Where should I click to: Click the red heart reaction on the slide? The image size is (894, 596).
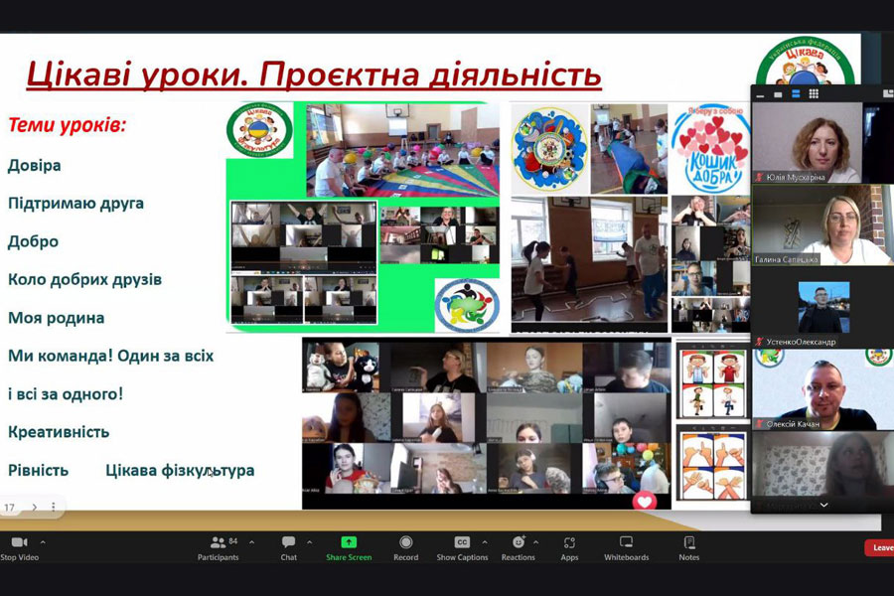pos(645,502)
